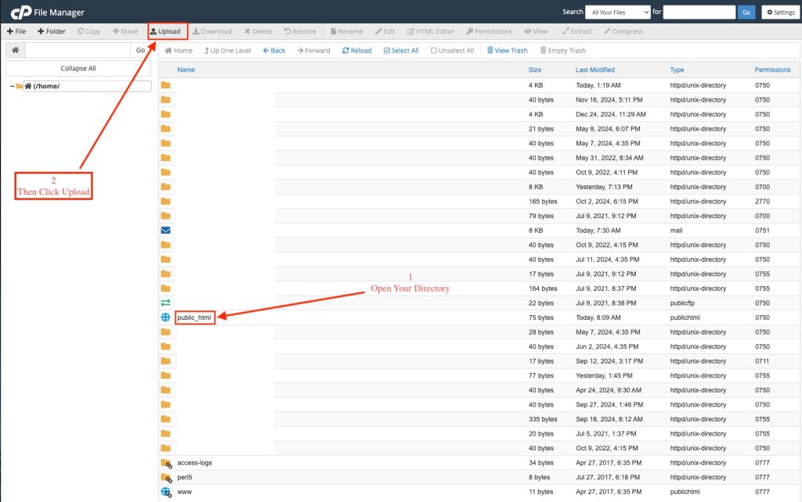Sort by Size column header
This screenshot has width=802, height=502.
(x=535, y=70)
